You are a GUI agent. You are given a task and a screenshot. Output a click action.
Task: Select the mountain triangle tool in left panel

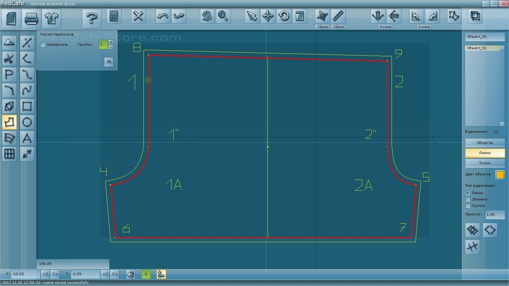[x=9, y=43]
